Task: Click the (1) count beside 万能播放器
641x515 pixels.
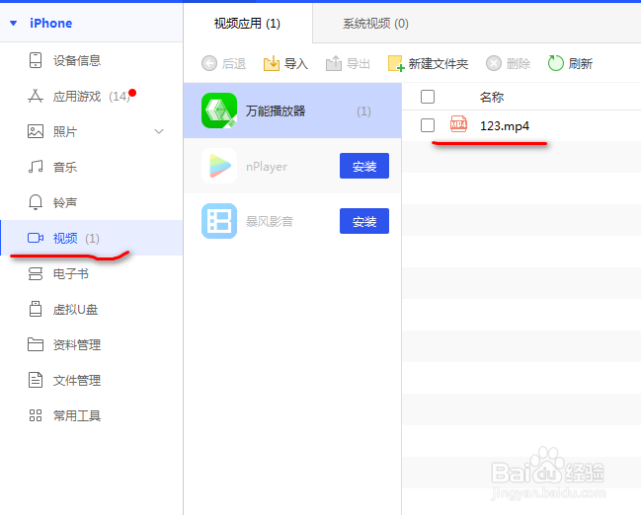Action: pyautogui.click(x=363, y=111)
